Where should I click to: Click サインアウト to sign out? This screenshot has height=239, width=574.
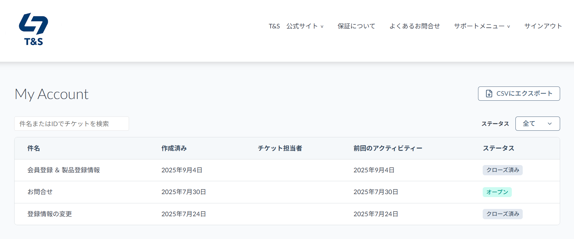(x=543, y=26)
